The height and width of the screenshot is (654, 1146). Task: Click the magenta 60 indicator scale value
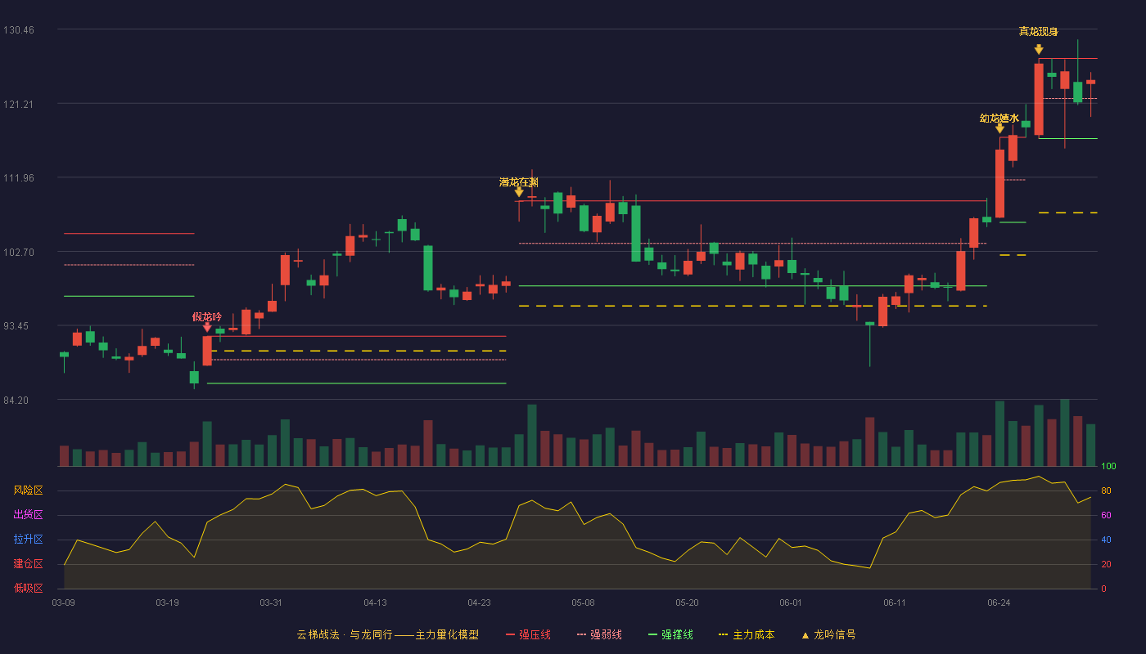(x=1106, y=516)
